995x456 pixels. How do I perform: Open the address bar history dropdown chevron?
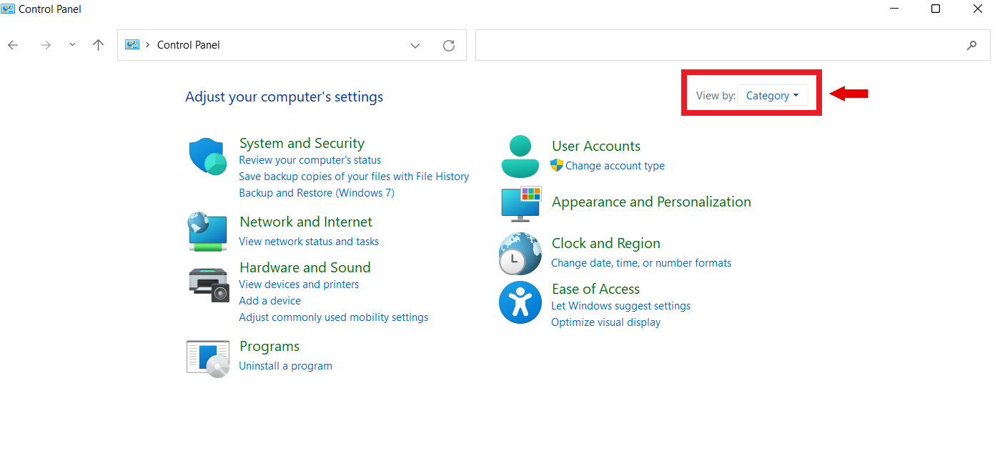[415, 46]
